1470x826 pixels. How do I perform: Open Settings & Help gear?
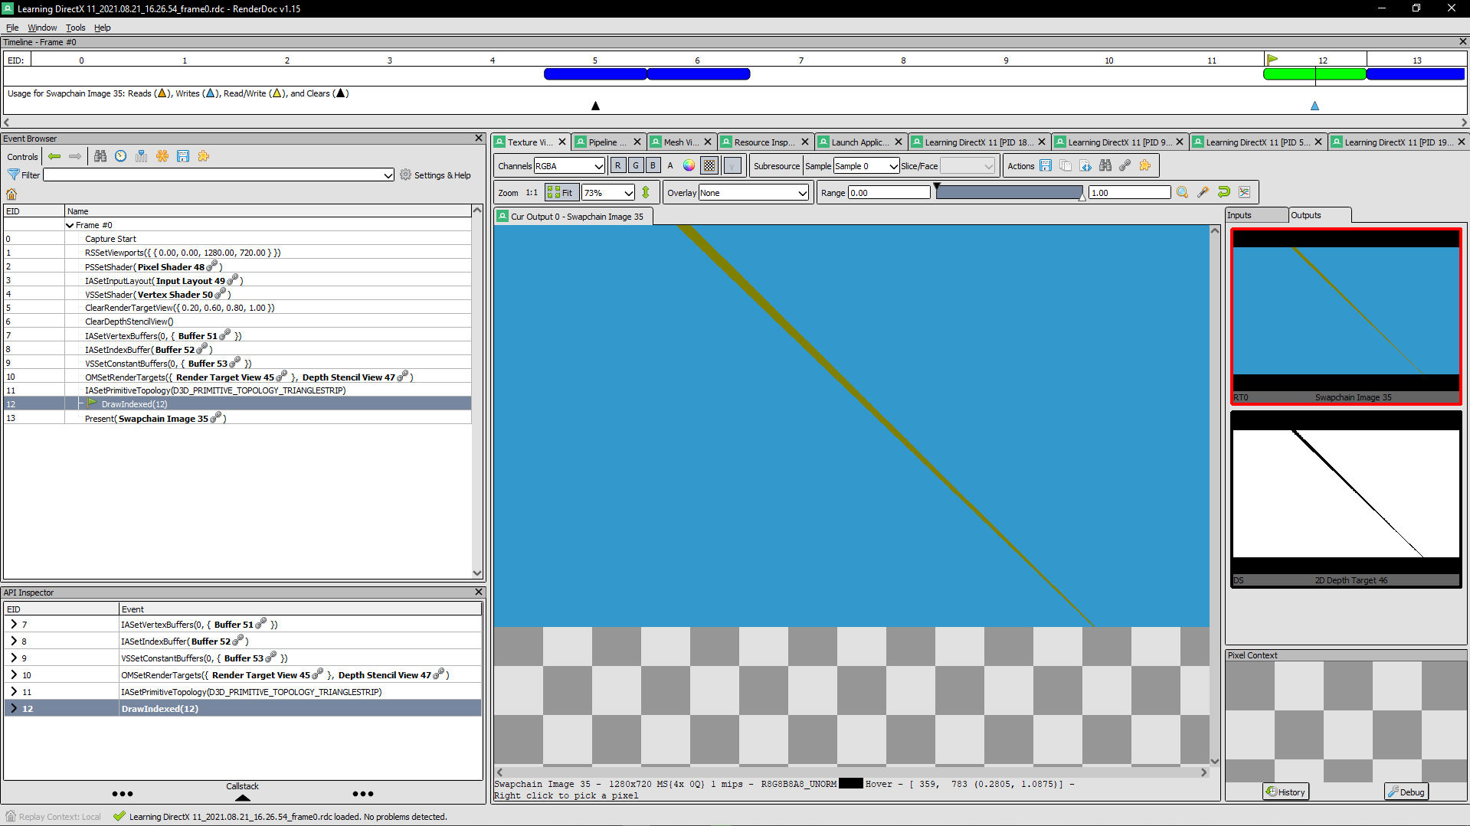pyautogui.click(x=434, y=175)
